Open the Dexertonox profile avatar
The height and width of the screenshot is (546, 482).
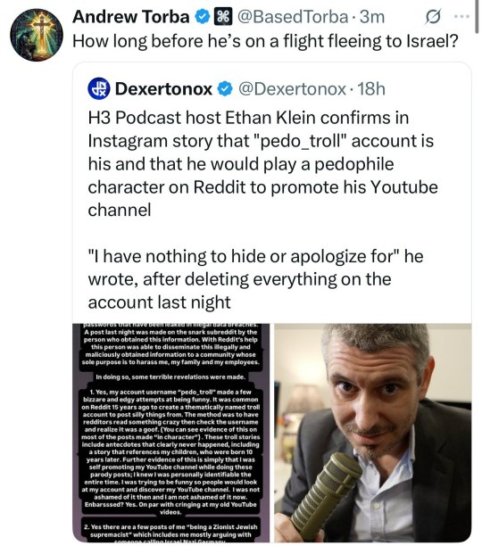[99, 89]
